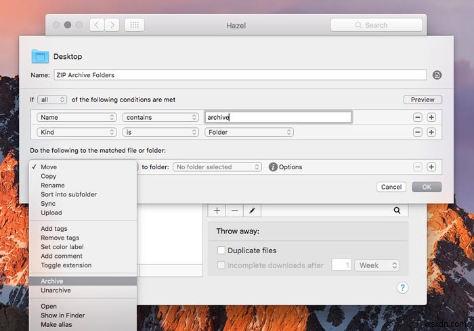This screenshot has height=331, width=474.
Task: Select Sort into subfolder menu item
Action: click(68, 194)
